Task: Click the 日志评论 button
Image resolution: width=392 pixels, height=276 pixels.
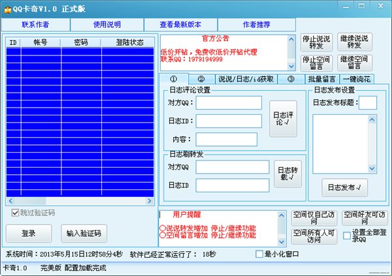Action: [284, 119]
